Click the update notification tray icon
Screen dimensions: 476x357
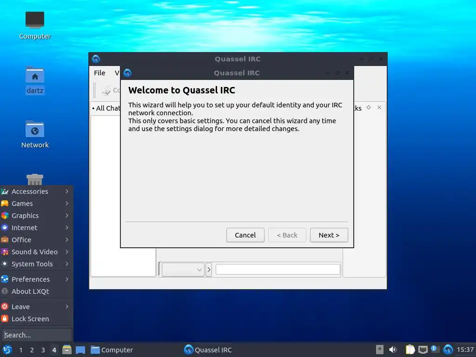click(435, 350)
